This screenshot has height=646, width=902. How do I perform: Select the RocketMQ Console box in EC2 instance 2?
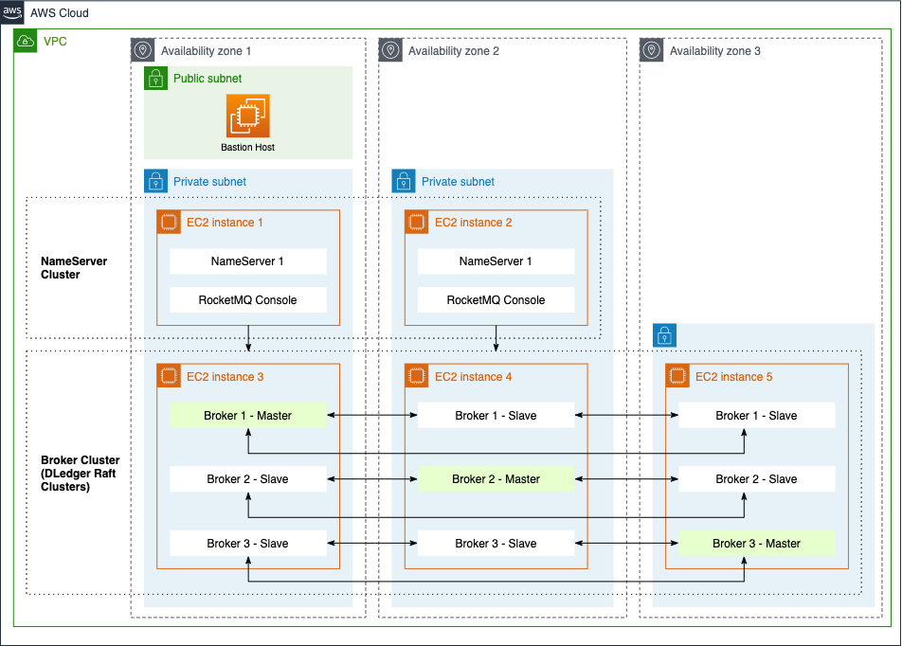click(x=496, y=299)
